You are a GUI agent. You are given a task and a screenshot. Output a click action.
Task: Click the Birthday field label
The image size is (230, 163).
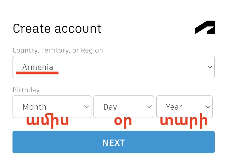point(26,90)
